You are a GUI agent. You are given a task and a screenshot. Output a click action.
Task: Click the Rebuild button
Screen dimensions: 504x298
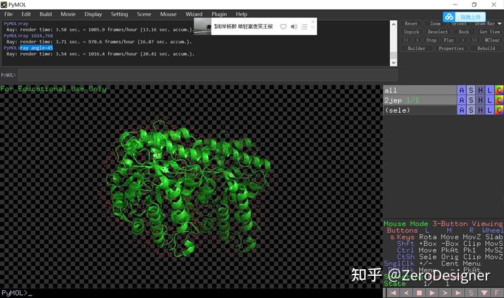(486, 48)
